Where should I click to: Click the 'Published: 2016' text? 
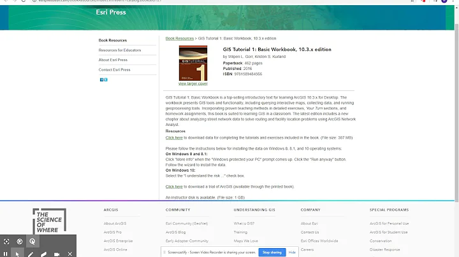click(237, 69)
